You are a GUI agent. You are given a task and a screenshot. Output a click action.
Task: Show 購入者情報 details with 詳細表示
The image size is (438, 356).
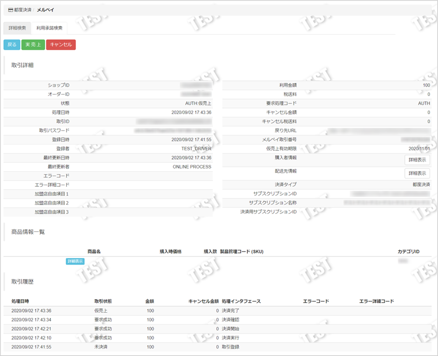(417, 160)
